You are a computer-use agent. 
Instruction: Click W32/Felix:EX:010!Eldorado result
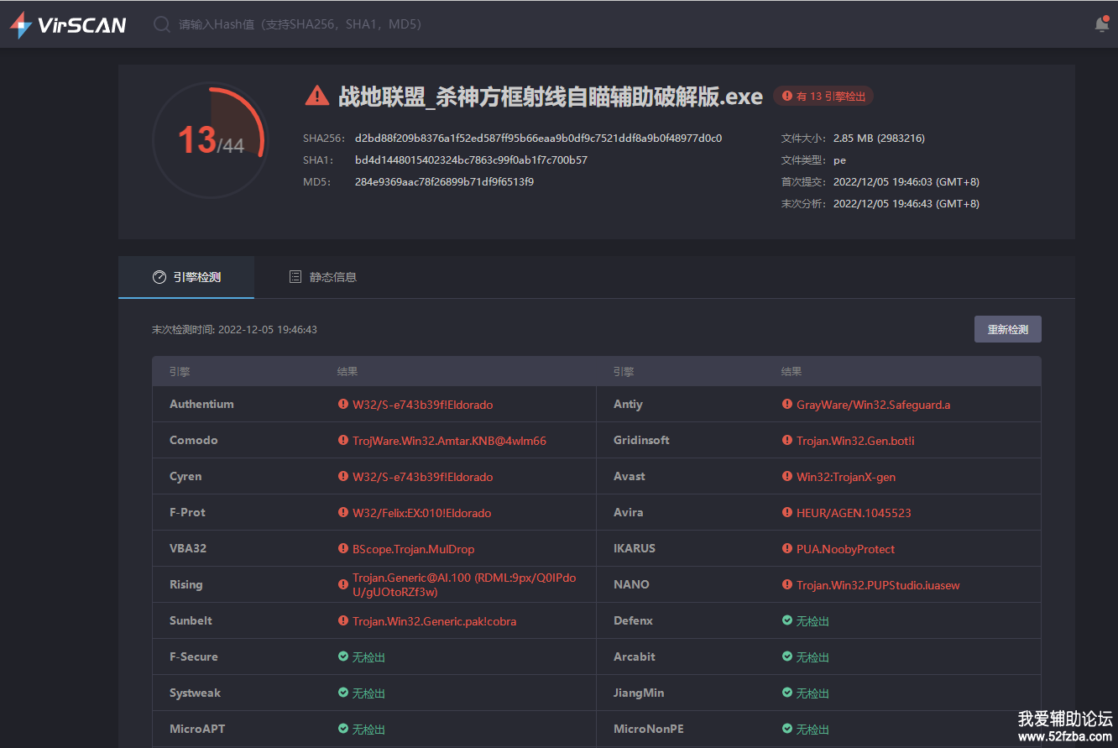(422, 513)
